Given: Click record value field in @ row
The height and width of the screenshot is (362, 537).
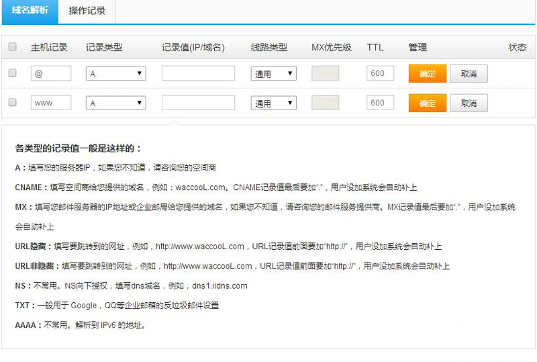Looking at the screenshot, I should point(198,73).
